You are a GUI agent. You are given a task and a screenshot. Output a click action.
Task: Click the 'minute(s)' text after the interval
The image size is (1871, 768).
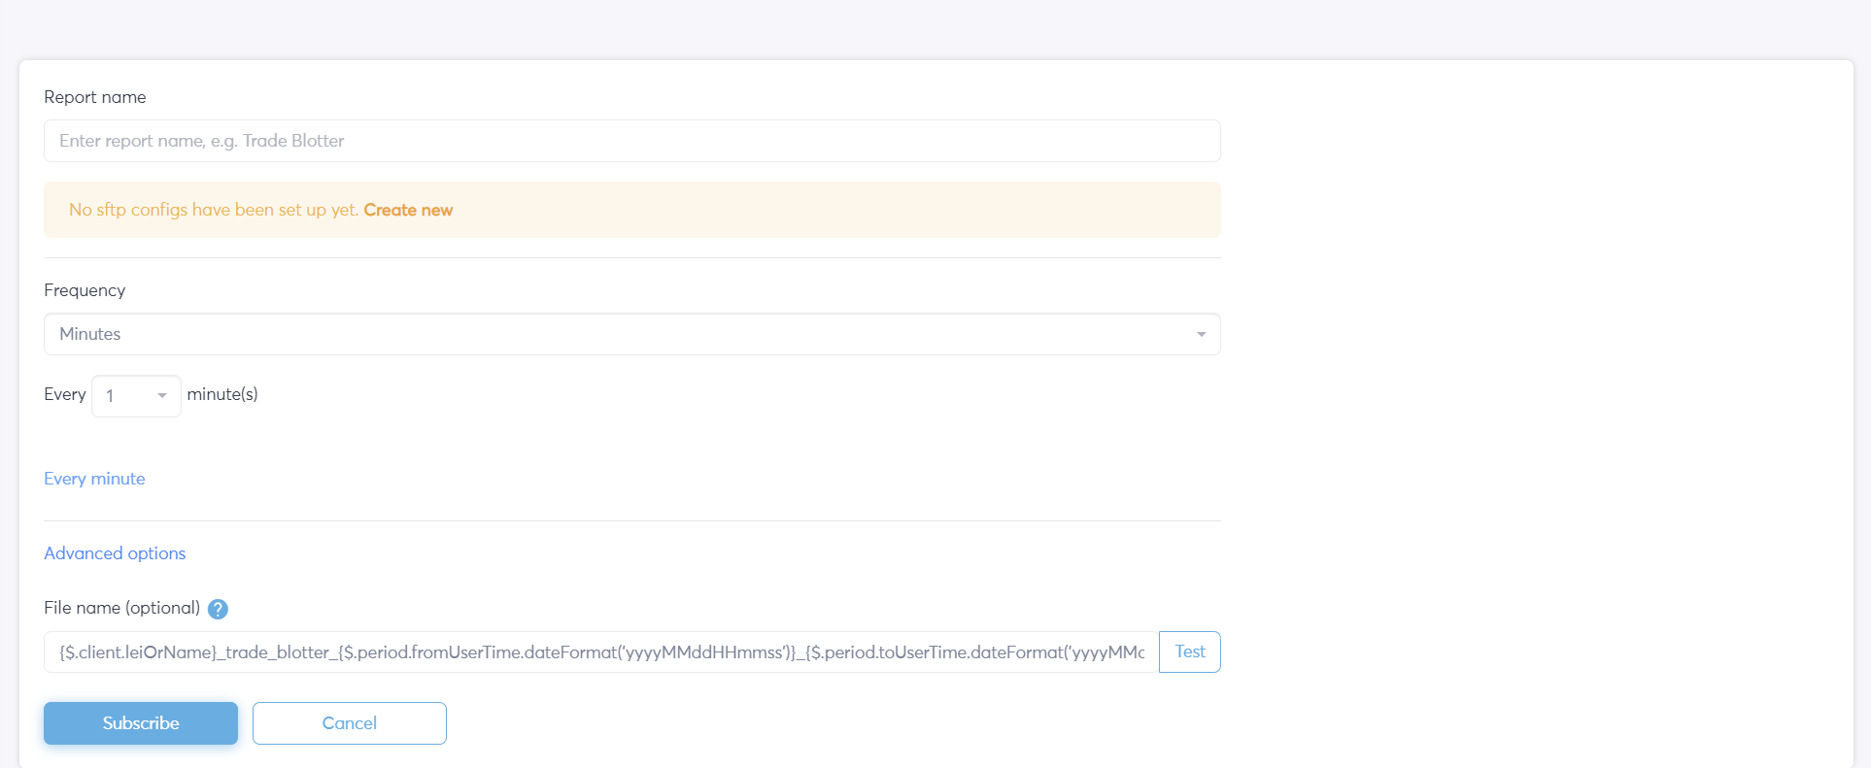pyautogui.click(x=222, y=394)
